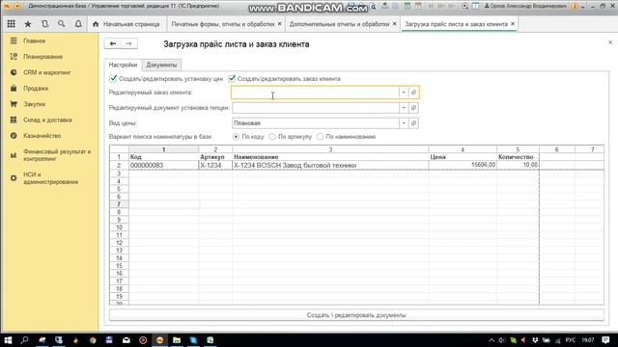
Task: Click open-link icon of Вид цены field
Action: 413,123
